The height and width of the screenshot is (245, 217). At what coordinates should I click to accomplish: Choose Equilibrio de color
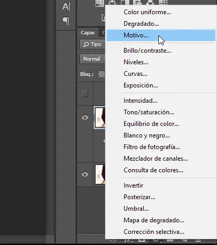(161, 124)
